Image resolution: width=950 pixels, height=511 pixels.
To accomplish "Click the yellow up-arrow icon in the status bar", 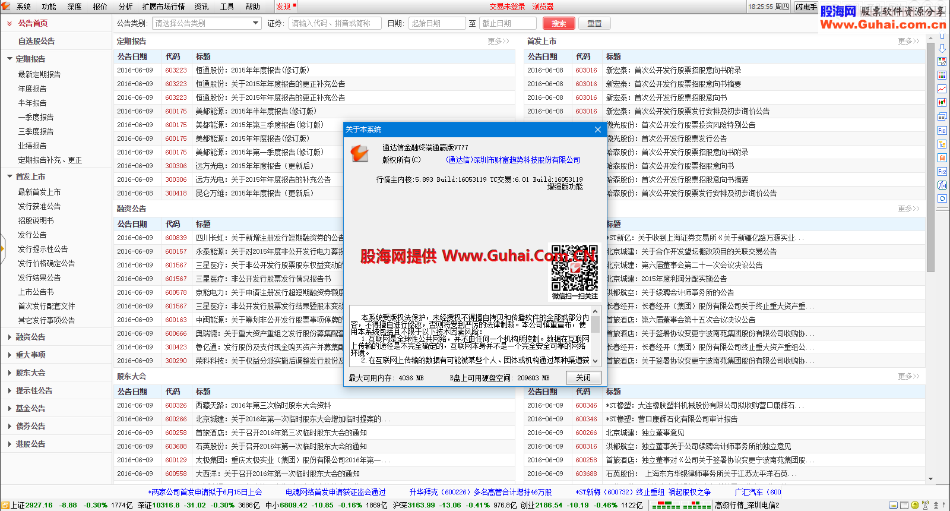I will point(915,505).
